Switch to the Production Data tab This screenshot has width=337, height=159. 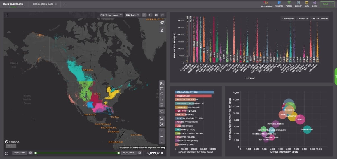click(43, 4)
